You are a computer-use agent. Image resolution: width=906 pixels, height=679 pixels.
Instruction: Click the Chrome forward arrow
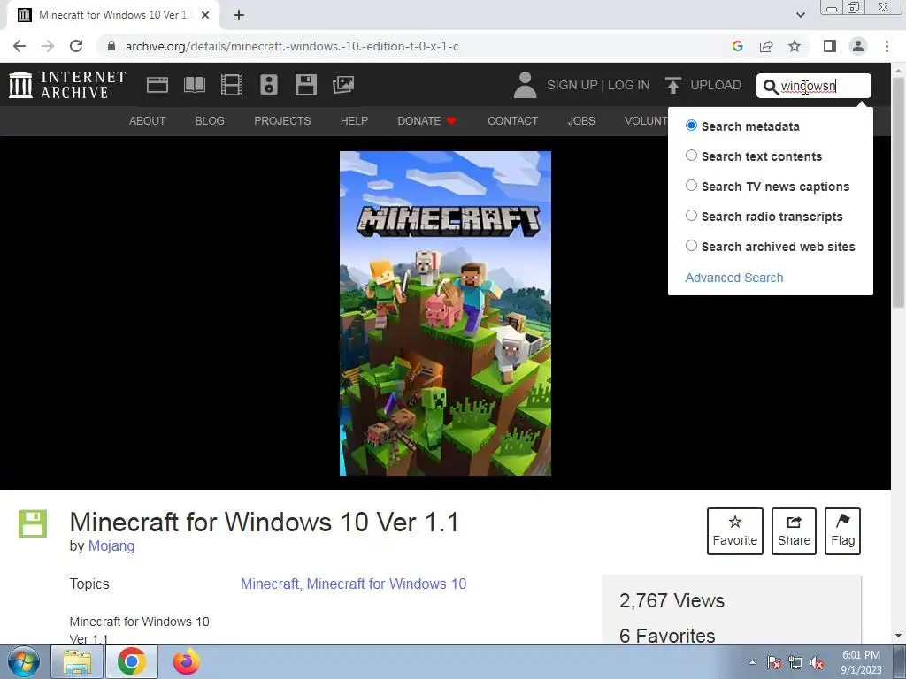coord(48,46)
